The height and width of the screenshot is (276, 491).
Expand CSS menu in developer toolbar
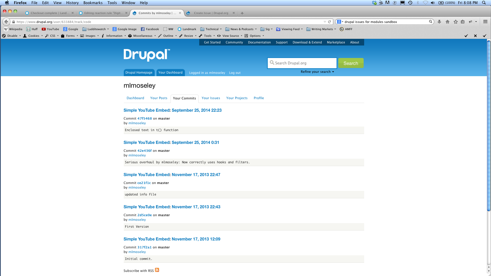(52, 36)
